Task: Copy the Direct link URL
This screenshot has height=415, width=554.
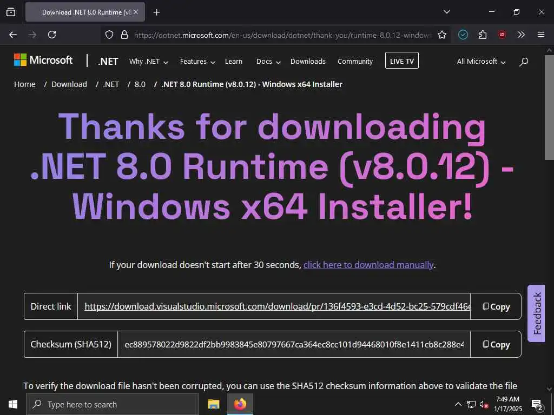Action: (496, 306)
